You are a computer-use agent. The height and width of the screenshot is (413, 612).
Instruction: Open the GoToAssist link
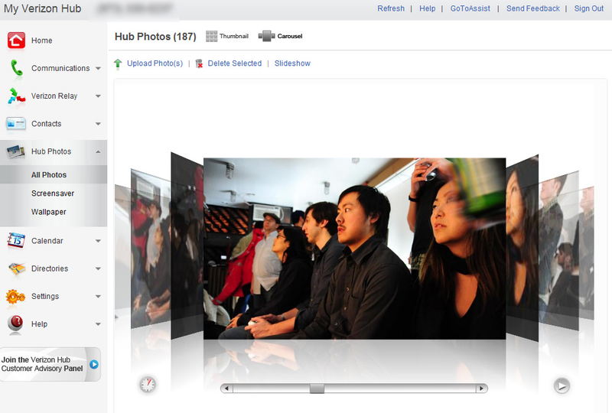pyautogui.click(x=470, y=8)
